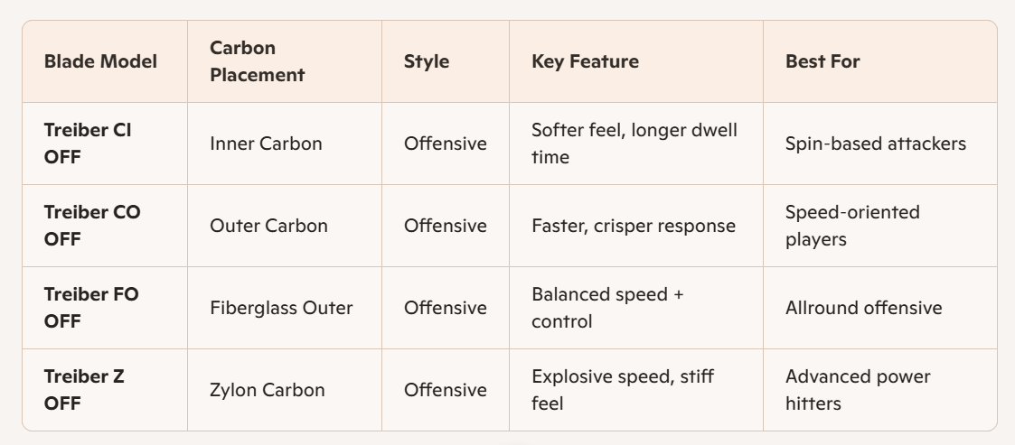Image resolution: width=1015 pixels, height=445 pixels.
Task: Click the Zylon Carbon cell
Action: pyautogui.click(x=268, y=390)
